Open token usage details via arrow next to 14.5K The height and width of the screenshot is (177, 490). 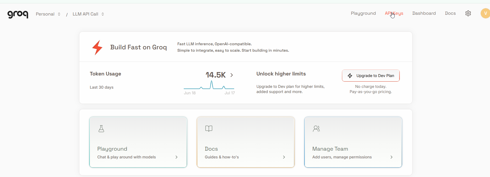232,75
